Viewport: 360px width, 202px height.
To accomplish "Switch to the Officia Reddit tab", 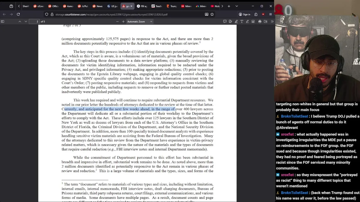I will pyautogui.click(x=53, y=6).
